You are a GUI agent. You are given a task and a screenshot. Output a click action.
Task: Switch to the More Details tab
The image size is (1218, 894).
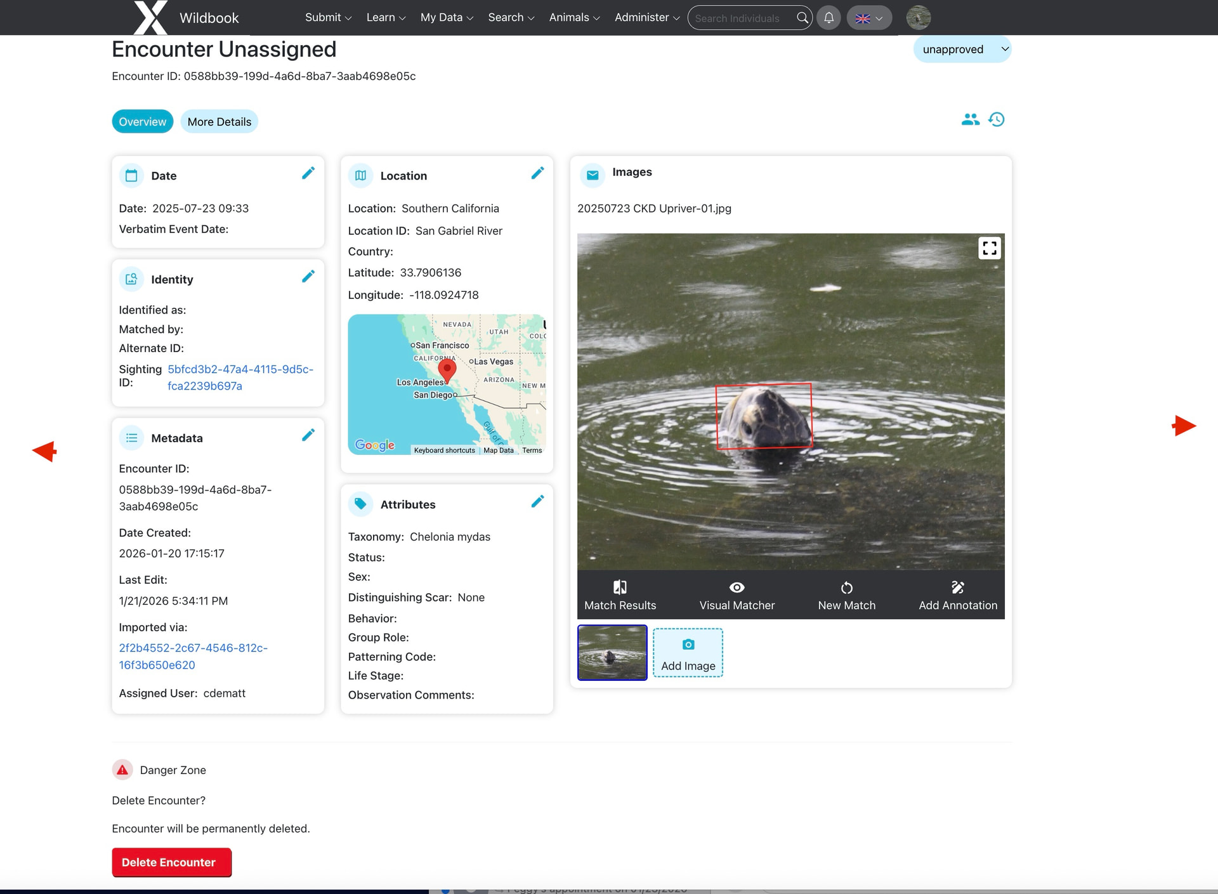coord(219,122)
